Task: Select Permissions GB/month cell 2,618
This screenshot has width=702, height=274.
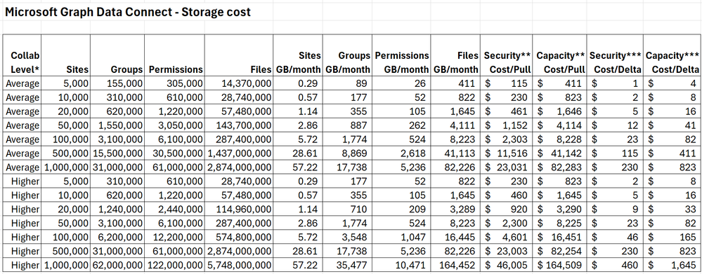Action: [x=401, y=153]
